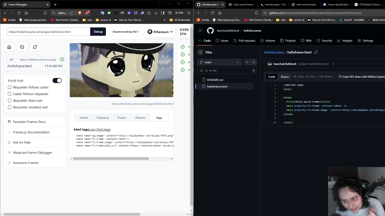Viewport: 385px width, 216px height.
Task: Share the Frame Debugger page URL
Action: (71, 13)
